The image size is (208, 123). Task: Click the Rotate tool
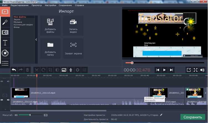coord(43,70)
